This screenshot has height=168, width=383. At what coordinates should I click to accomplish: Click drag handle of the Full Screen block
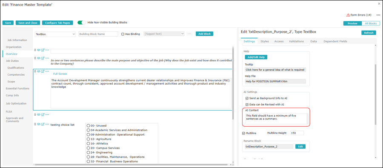pyautogui.click(x=35, y=71)
